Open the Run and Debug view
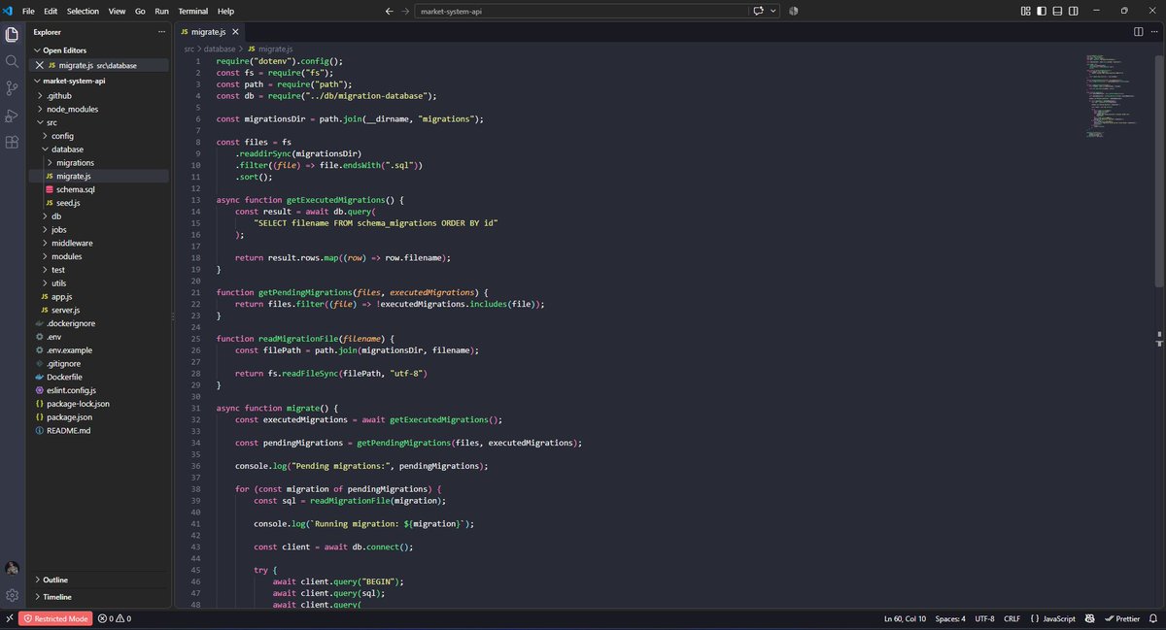Image resolution: width=1166 pixels, height=630 pixels. click(x=13, y=116)
